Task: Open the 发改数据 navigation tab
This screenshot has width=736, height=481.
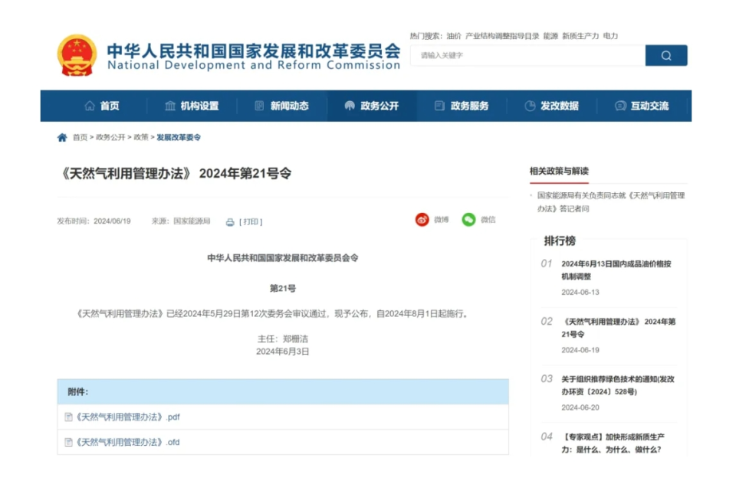Action: 551,106
